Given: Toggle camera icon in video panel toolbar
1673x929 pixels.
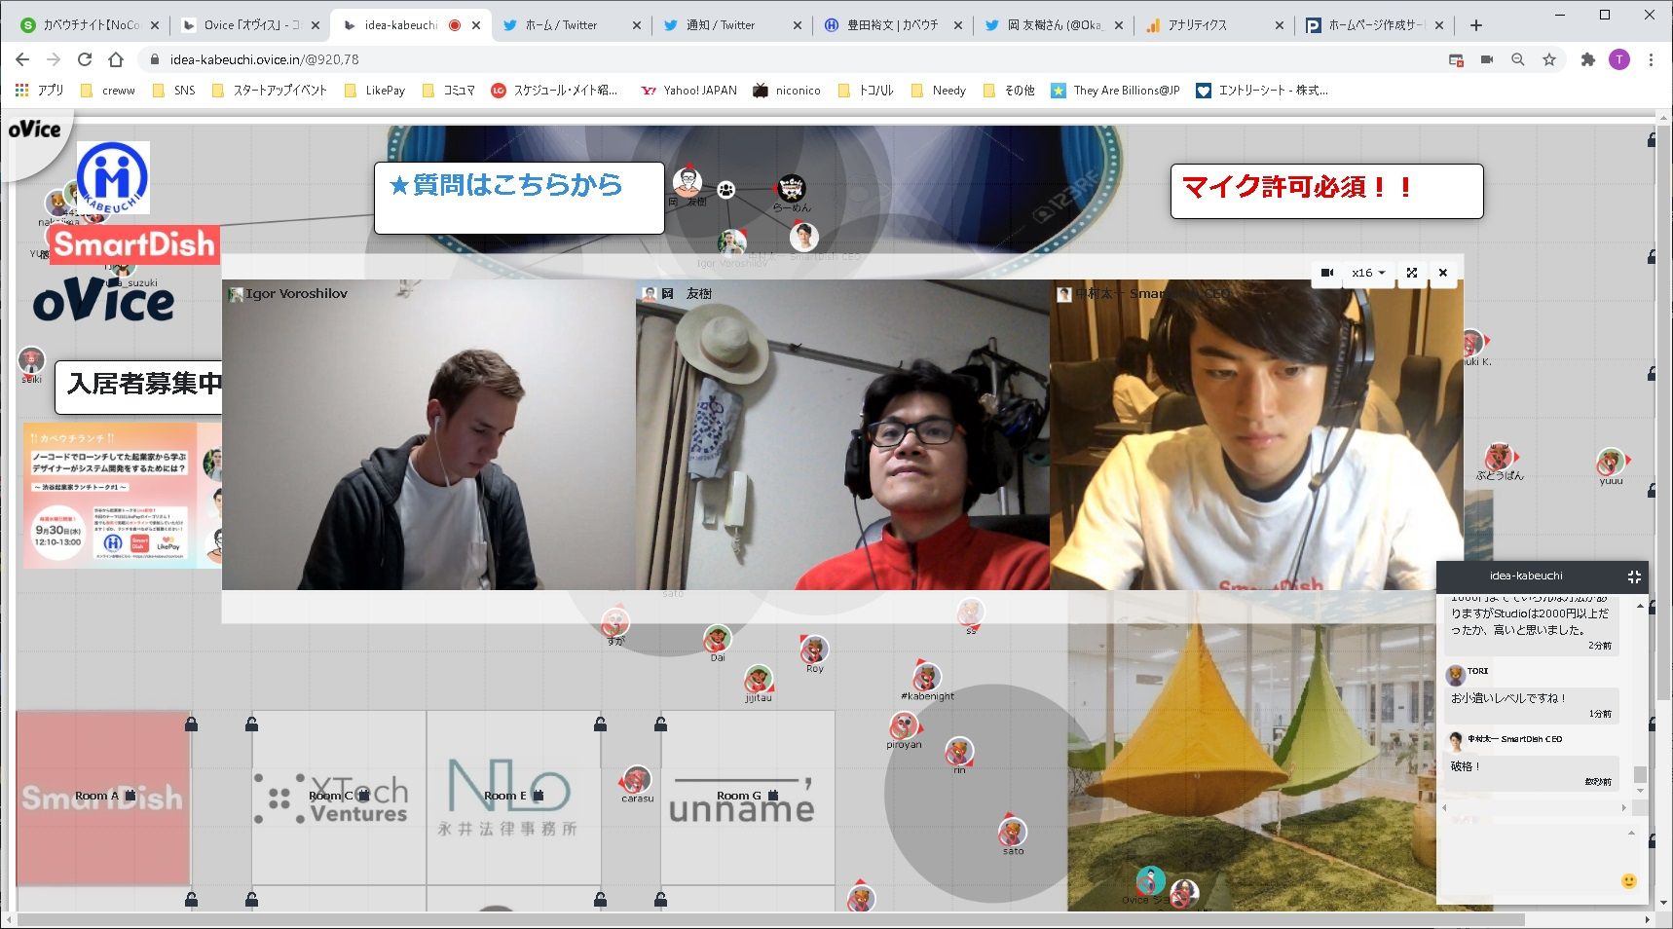Looking at the screenshot, I should 1326,273.
